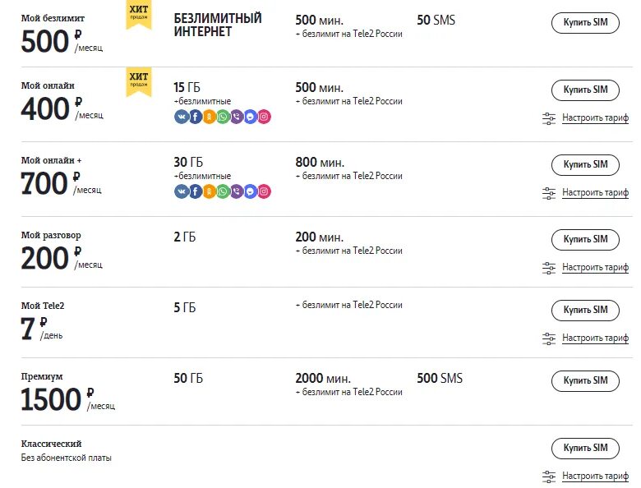This screenshot has height=488, width=641.
Task: Click VK icon in Мой онлайн tariff
Action: tap(182, 117)
